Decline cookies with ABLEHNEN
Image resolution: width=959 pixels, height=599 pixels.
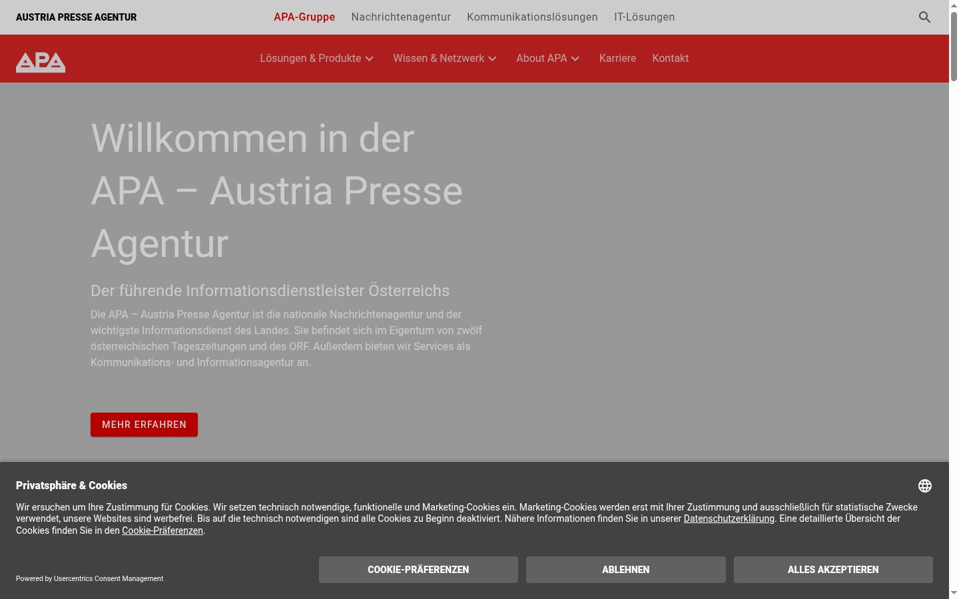[x=625, y=570]
